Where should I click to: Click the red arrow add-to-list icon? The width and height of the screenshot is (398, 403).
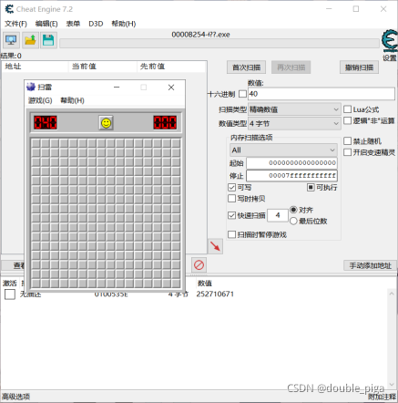pos(215,246)
